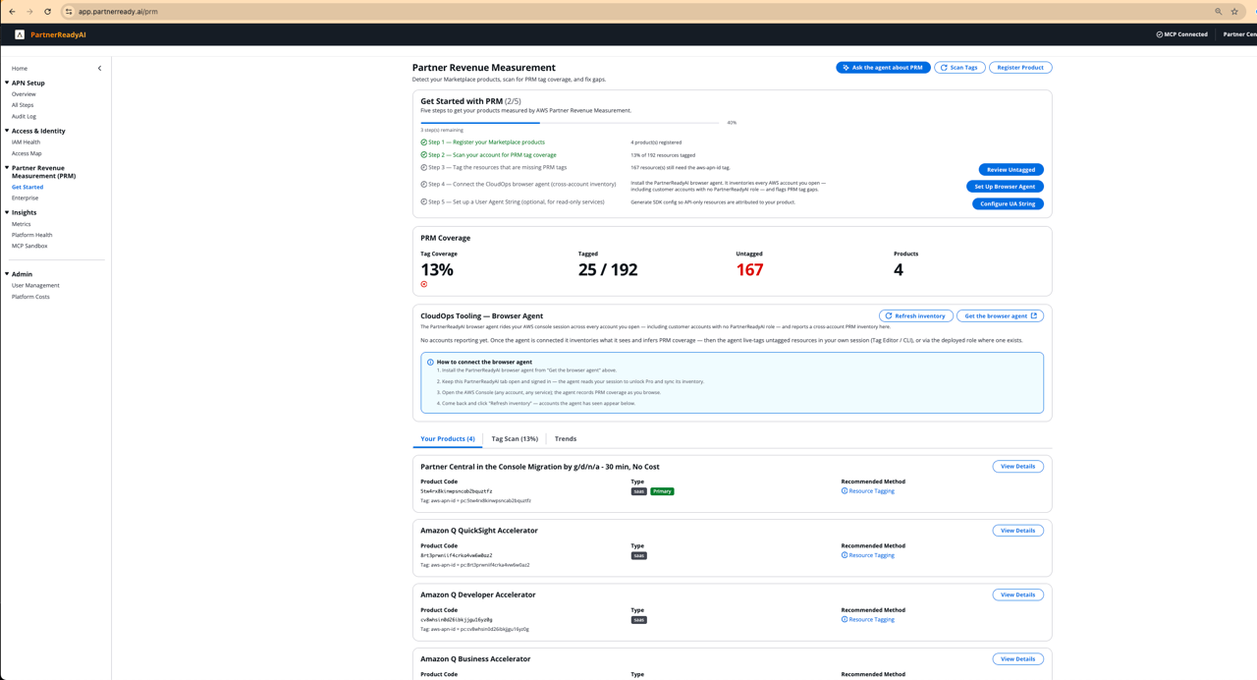1257x680 pixels.
Task: Open Audit Log in sidebar
Action: point(24,117)
